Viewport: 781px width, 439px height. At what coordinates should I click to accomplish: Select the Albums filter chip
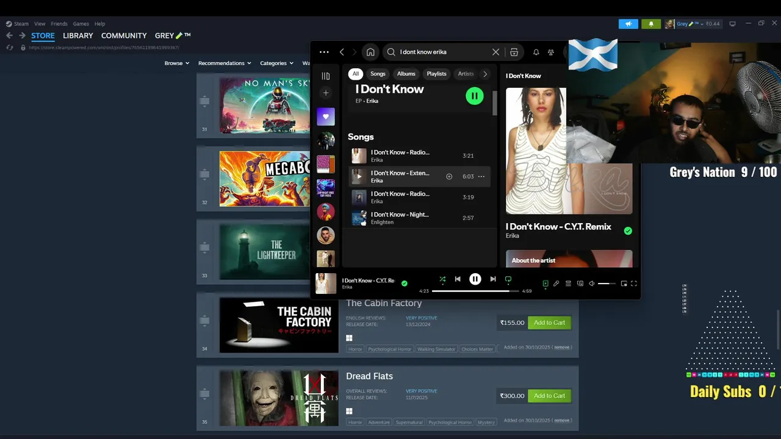pos(406,74)
